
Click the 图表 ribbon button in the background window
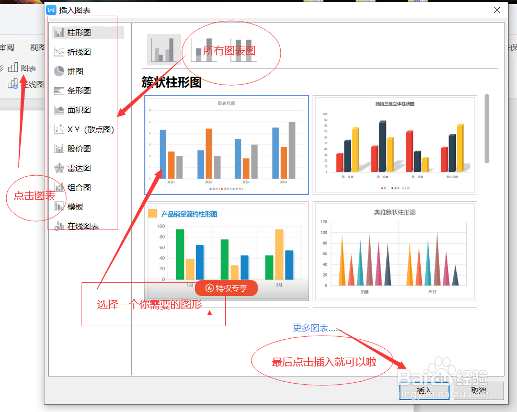click(22, 68)
